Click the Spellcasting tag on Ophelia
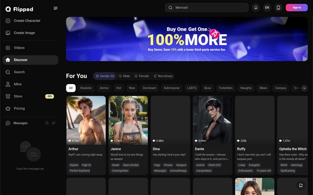 [x=287, y=171]
